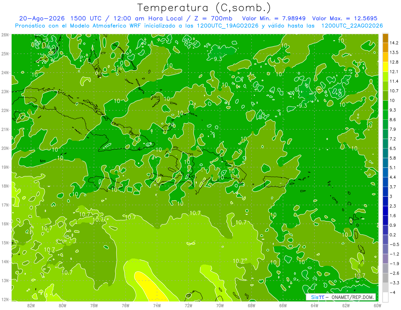
Task: Click the 20N latitude axis label
Action: point(5,148)
